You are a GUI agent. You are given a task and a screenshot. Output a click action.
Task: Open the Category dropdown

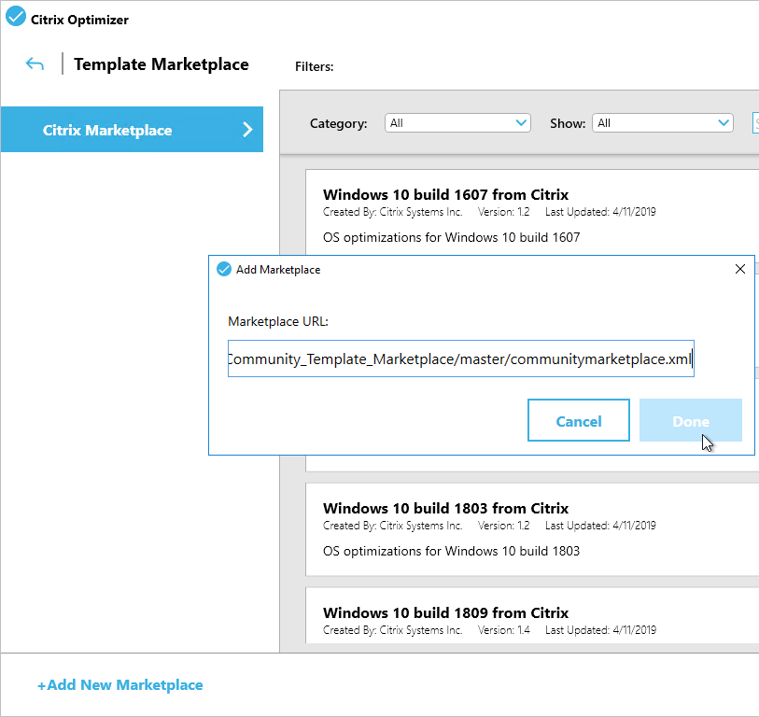tap(457, 123)
